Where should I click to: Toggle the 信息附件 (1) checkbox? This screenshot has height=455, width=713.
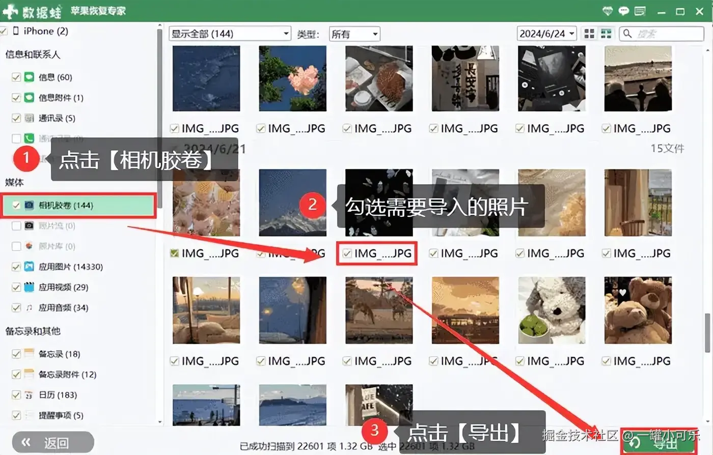tap(16, 98)
